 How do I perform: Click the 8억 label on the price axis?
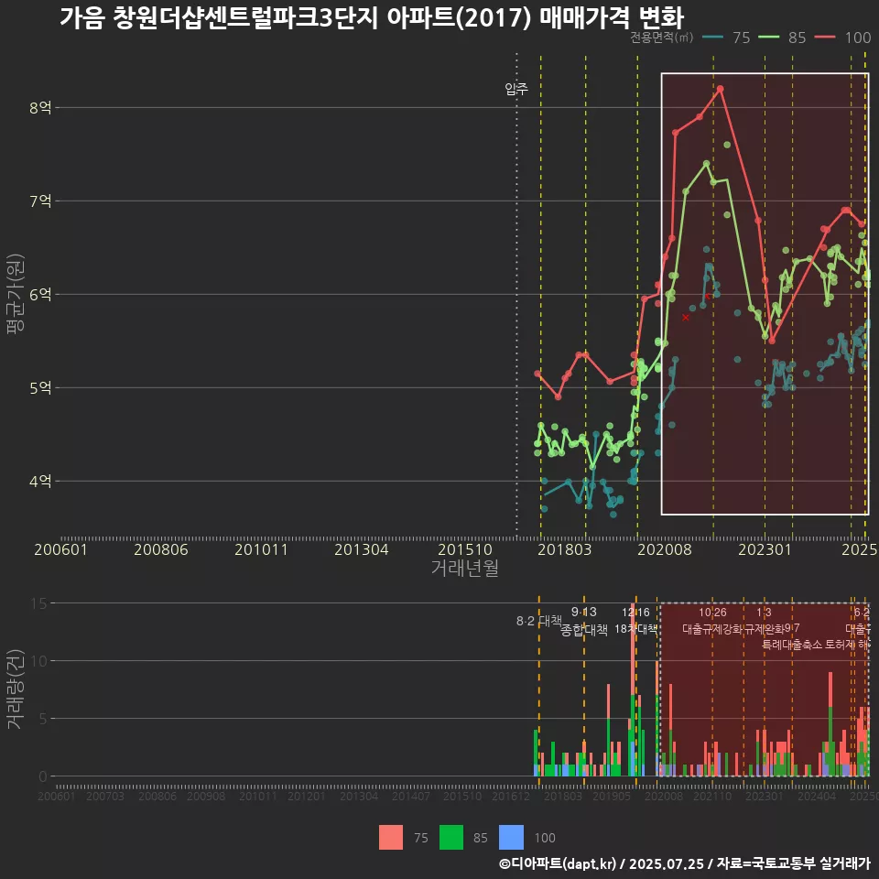pyautogui.click(x=40, y=107)
